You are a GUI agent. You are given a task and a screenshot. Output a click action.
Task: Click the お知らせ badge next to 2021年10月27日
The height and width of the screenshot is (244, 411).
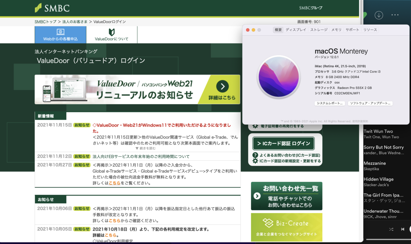(82, 165)
